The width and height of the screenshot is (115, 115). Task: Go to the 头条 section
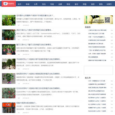36,4
